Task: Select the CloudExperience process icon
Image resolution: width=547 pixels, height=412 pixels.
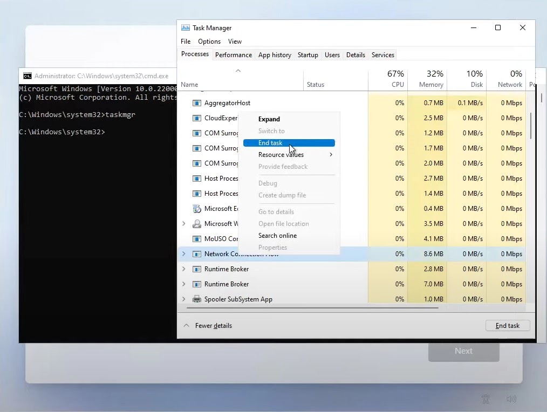Action: [x=197, y=118]
